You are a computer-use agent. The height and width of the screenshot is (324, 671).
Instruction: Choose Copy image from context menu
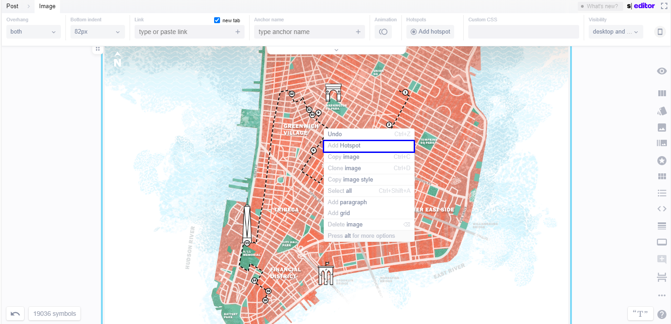coord(369,157)
